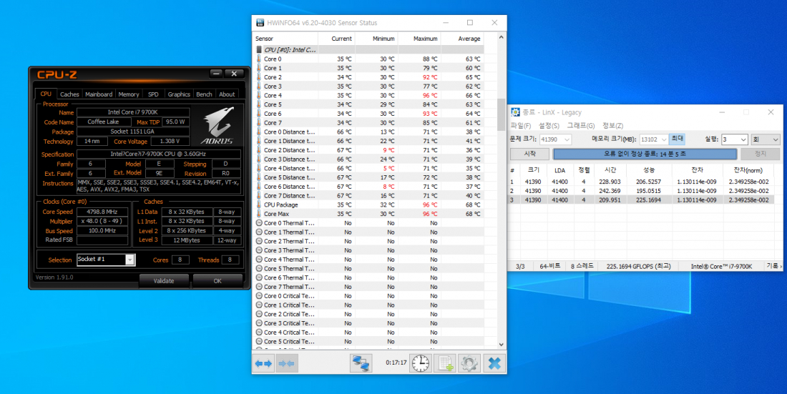Minimize the CPU-Z window

coord(216,74)
